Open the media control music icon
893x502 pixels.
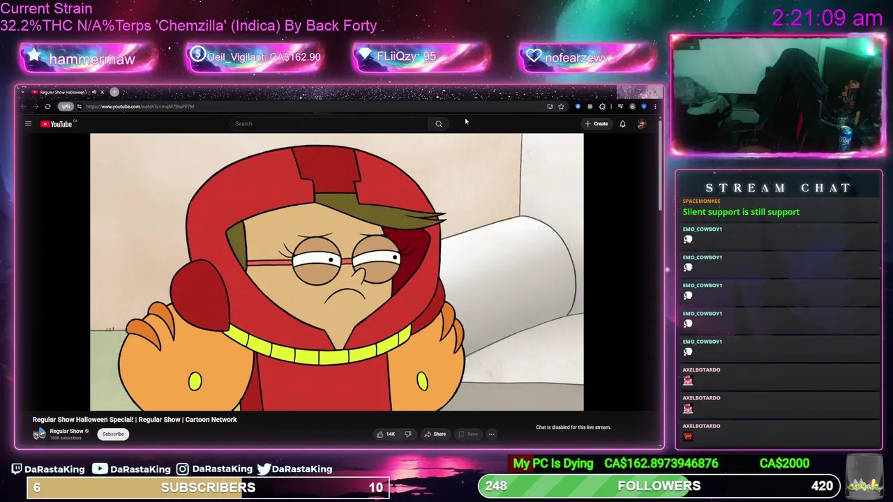[x=620, y=106]
